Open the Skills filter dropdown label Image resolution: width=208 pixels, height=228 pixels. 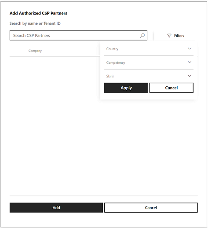coord(110,76)
